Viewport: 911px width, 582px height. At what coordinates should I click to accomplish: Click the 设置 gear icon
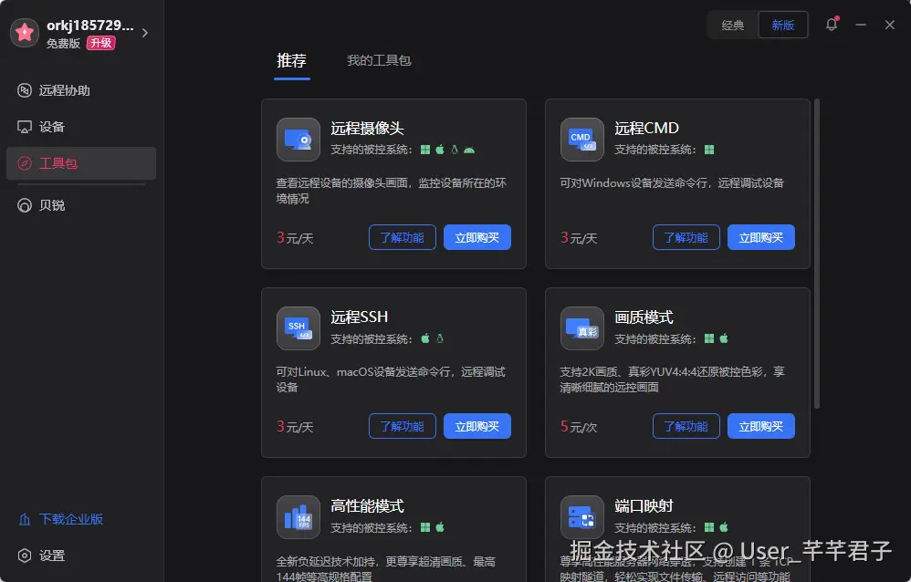coord(25,556)
